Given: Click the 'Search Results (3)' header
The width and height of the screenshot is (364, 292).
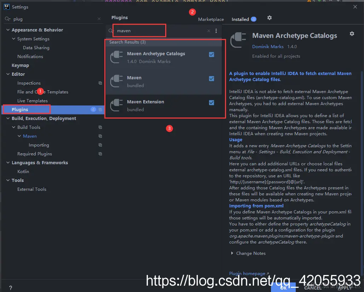Looking at the screenshot, I should [127, 42].
